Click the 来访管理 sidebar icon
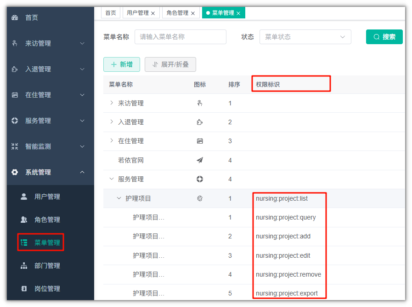This screenshot has width=412, height=307. click(15, 43)
